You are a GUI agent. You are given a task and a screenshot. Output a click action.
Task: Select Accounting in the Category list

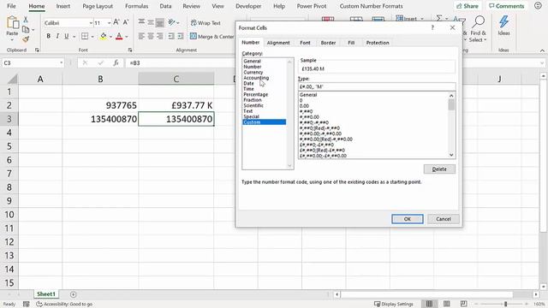(x=256, y=78)
